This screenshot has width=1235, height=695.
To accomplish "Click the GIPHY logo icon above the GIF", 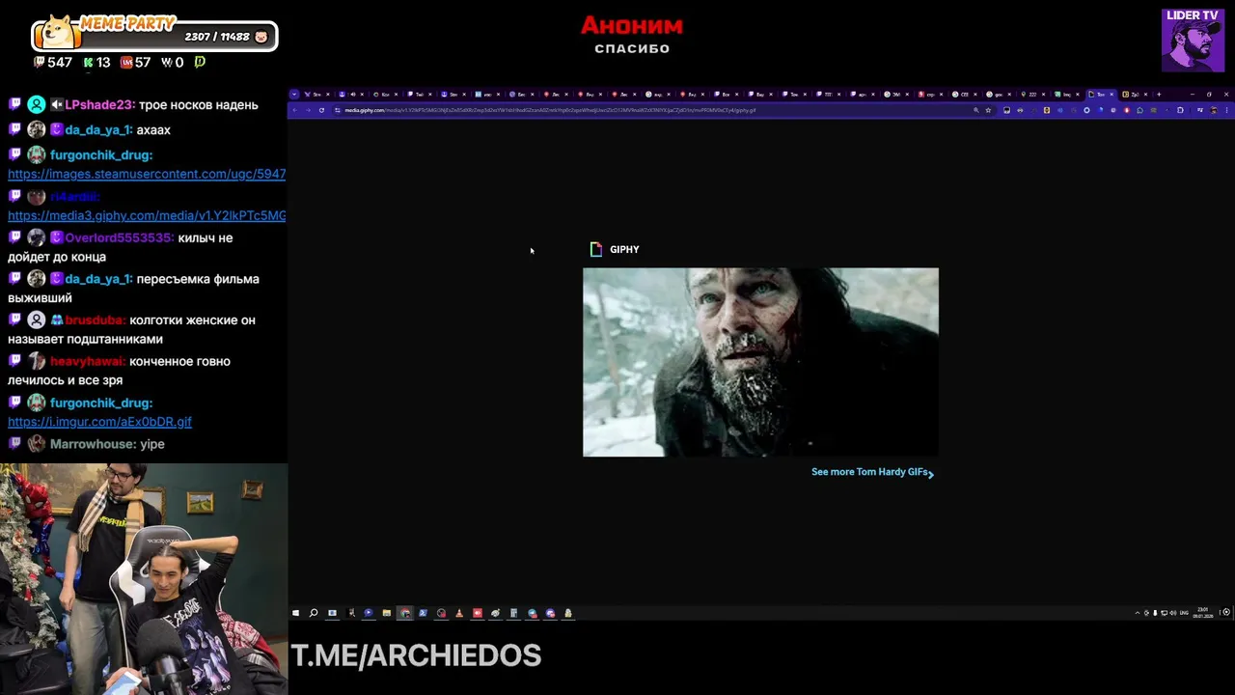I will (596, 249).
